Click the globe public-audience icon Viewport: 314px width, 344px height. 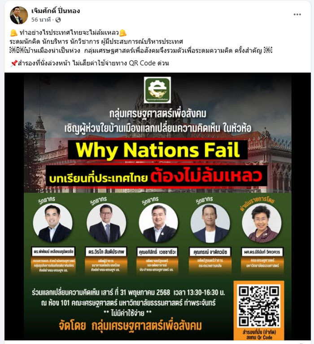pos(58,20)
